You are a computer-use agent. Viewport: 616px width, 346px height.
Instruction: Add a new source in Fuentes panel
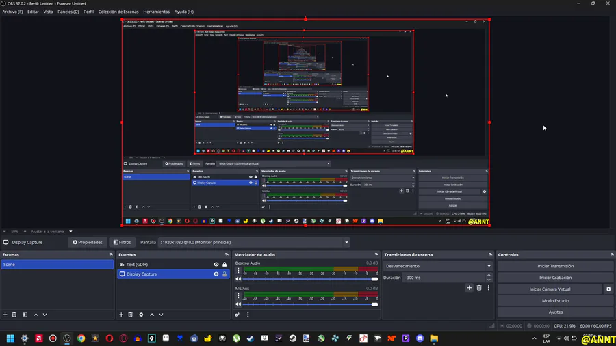[x=121, y=315]
